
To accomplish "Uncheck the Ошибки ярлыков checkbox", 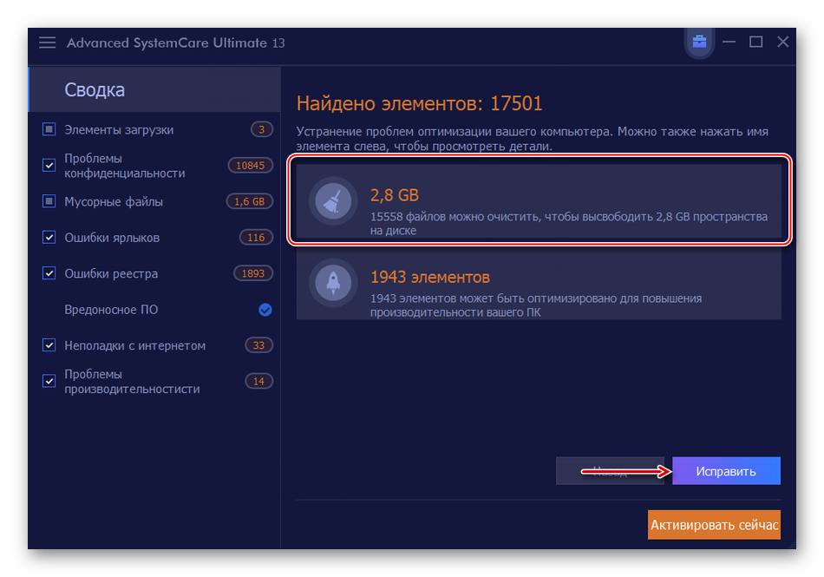I will click(x=49, y=238).
